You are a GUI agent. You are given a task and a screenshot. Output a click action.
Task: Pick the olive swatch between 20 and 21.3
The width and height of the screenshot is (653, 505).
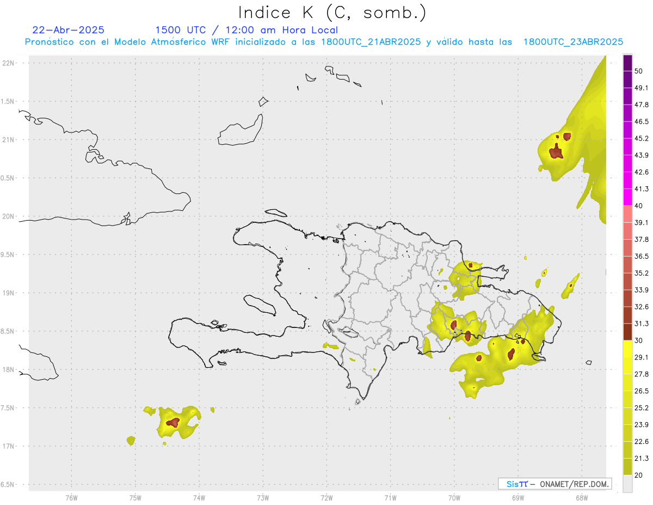627,466
